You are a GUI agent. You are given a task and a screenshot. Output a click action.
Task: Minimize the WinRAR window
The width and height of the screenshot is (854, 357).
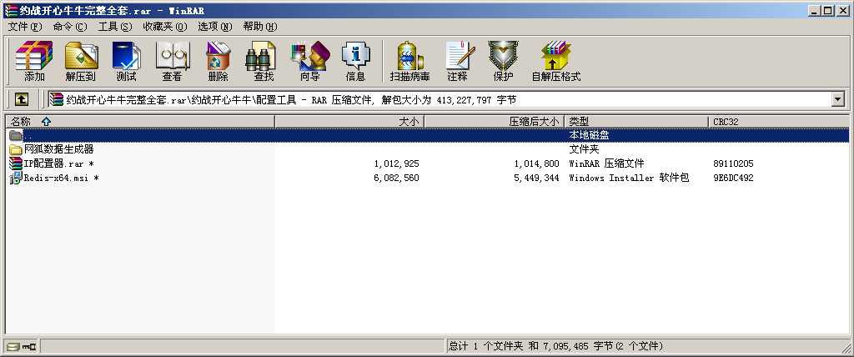click(x=814, y=10)
